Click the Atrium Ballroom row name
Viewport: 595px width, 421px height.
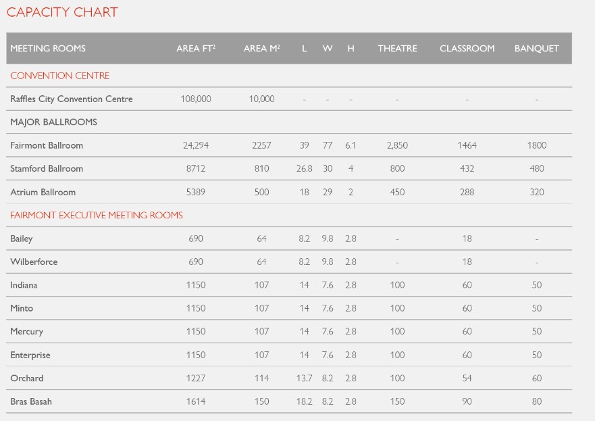pos(43,192)
